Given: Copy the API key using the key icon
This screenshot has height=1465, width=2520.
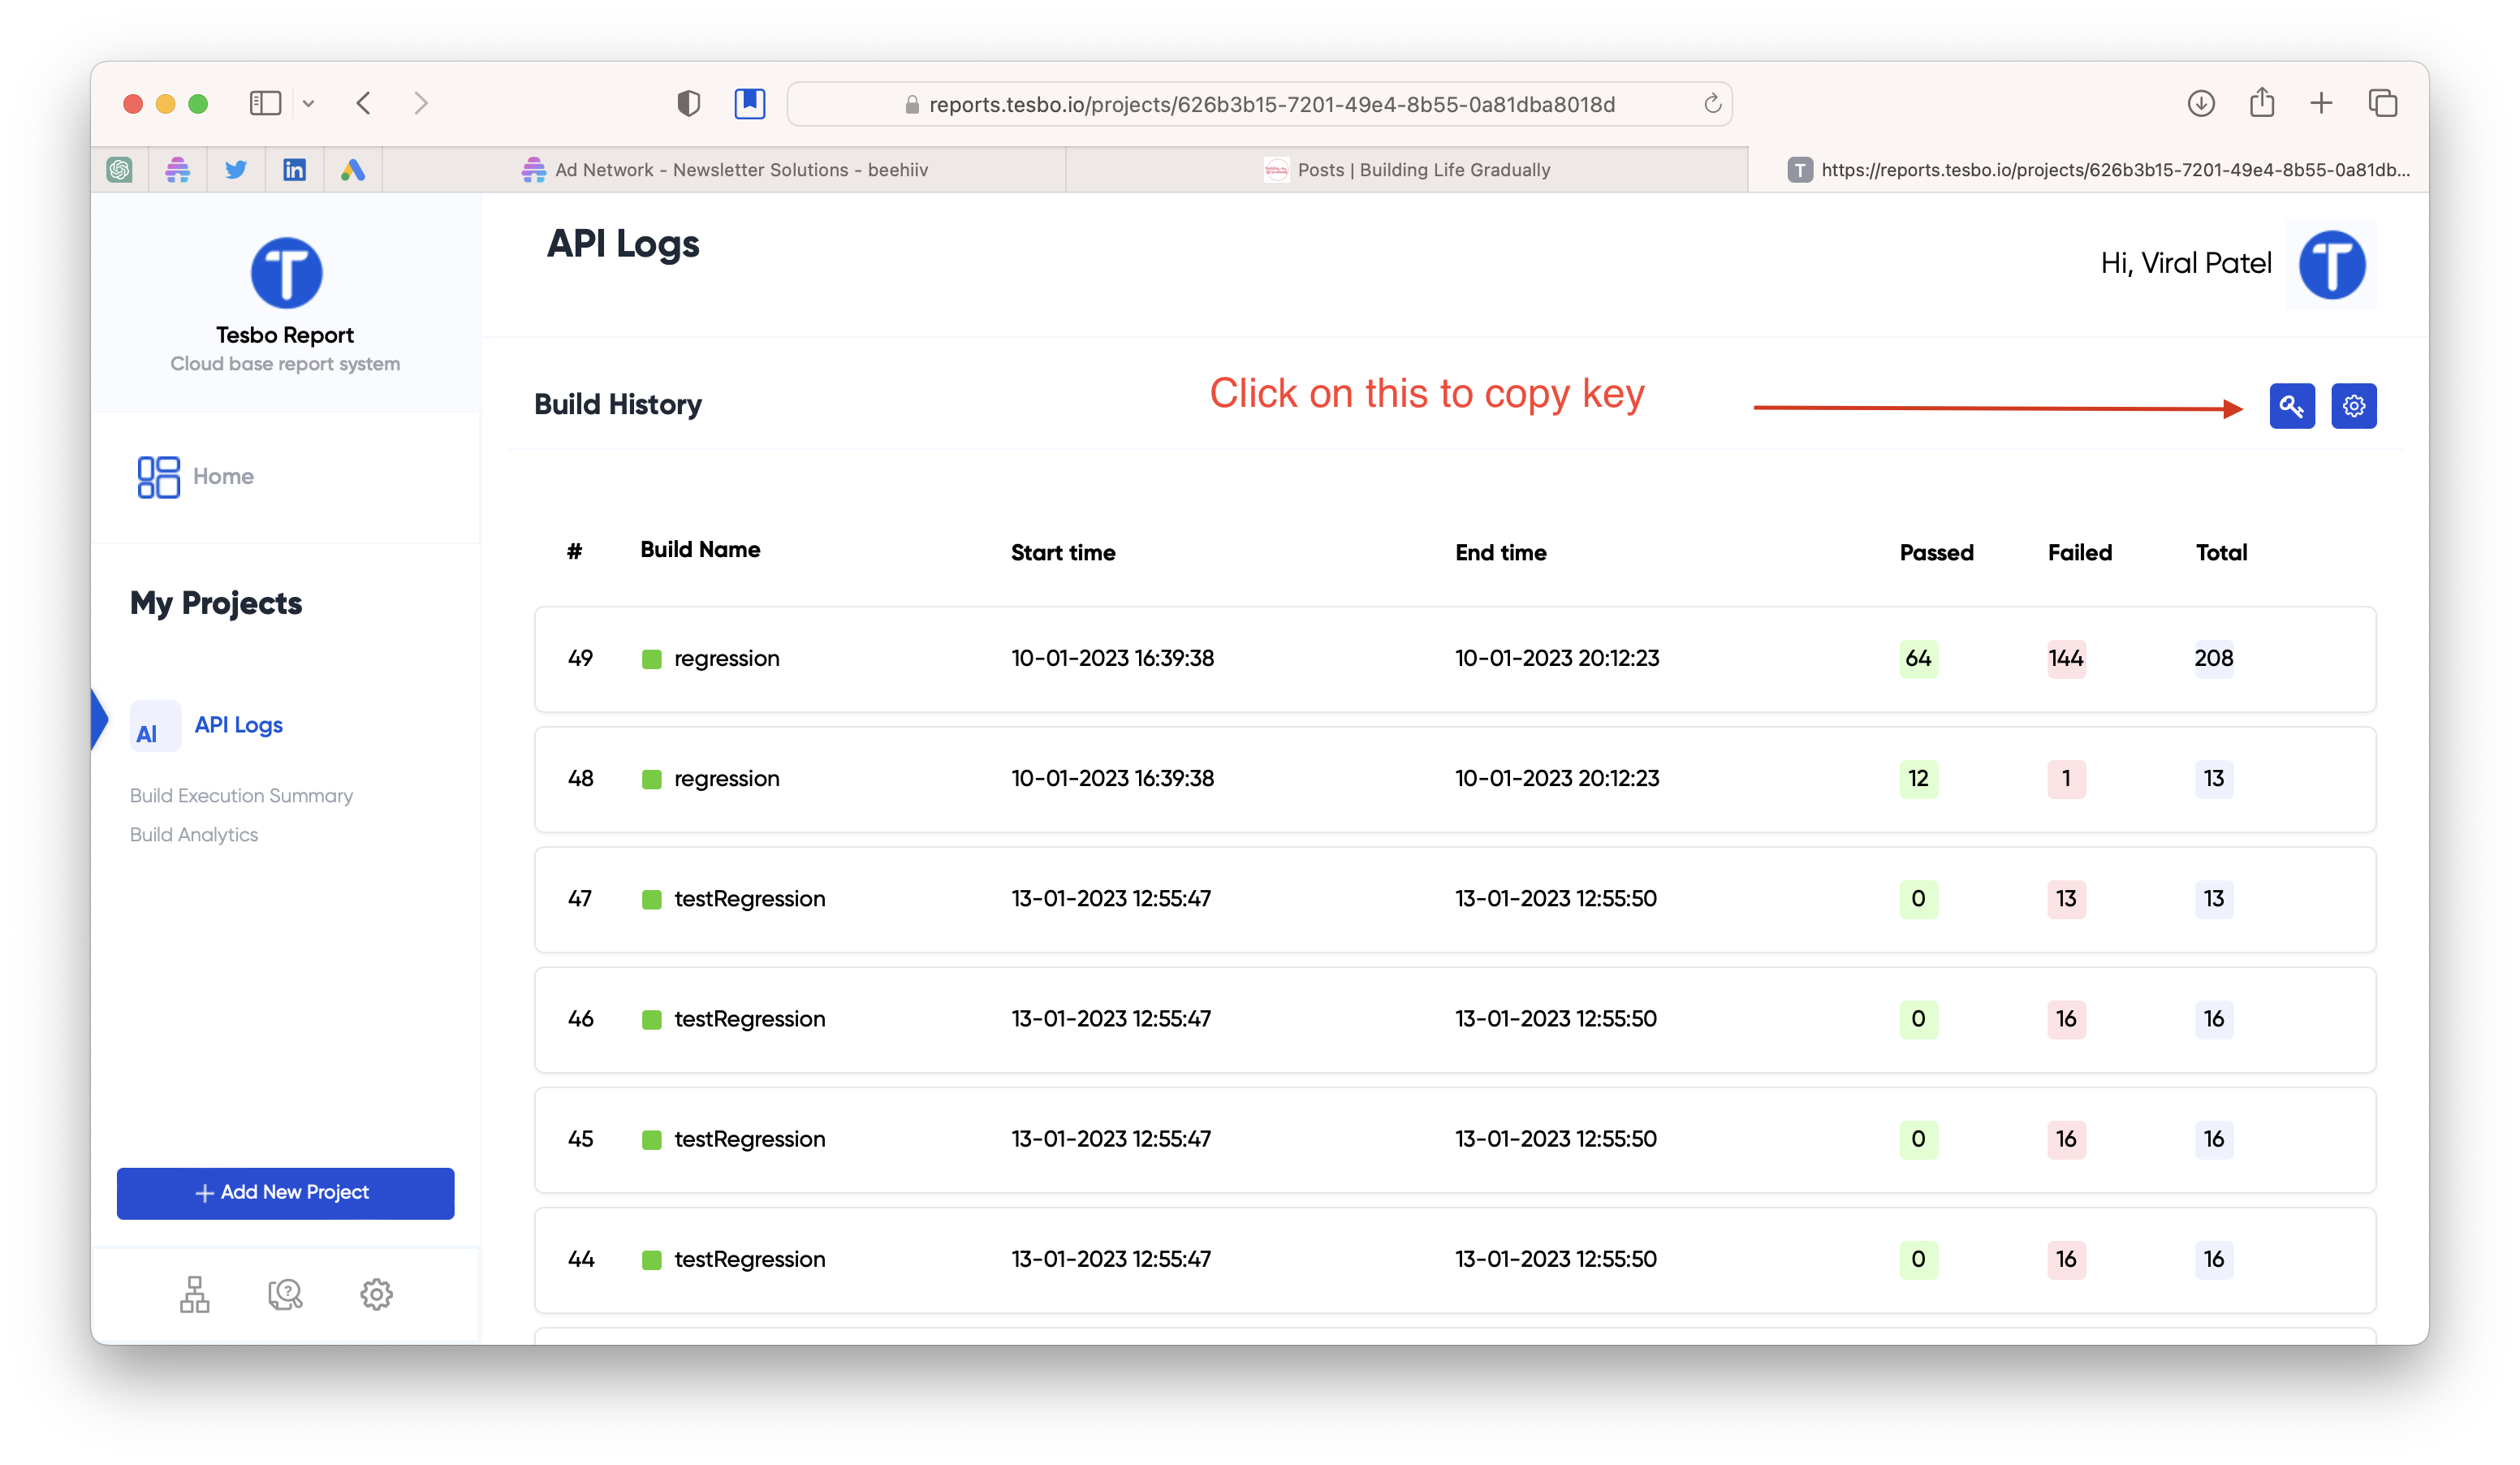Looking at the screenshot, I should click(2291, 406).
